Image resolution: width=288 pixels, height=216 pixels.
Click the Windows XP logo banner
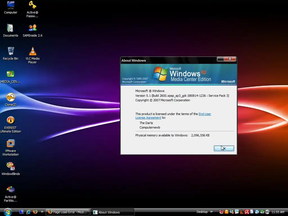point(179,74)
